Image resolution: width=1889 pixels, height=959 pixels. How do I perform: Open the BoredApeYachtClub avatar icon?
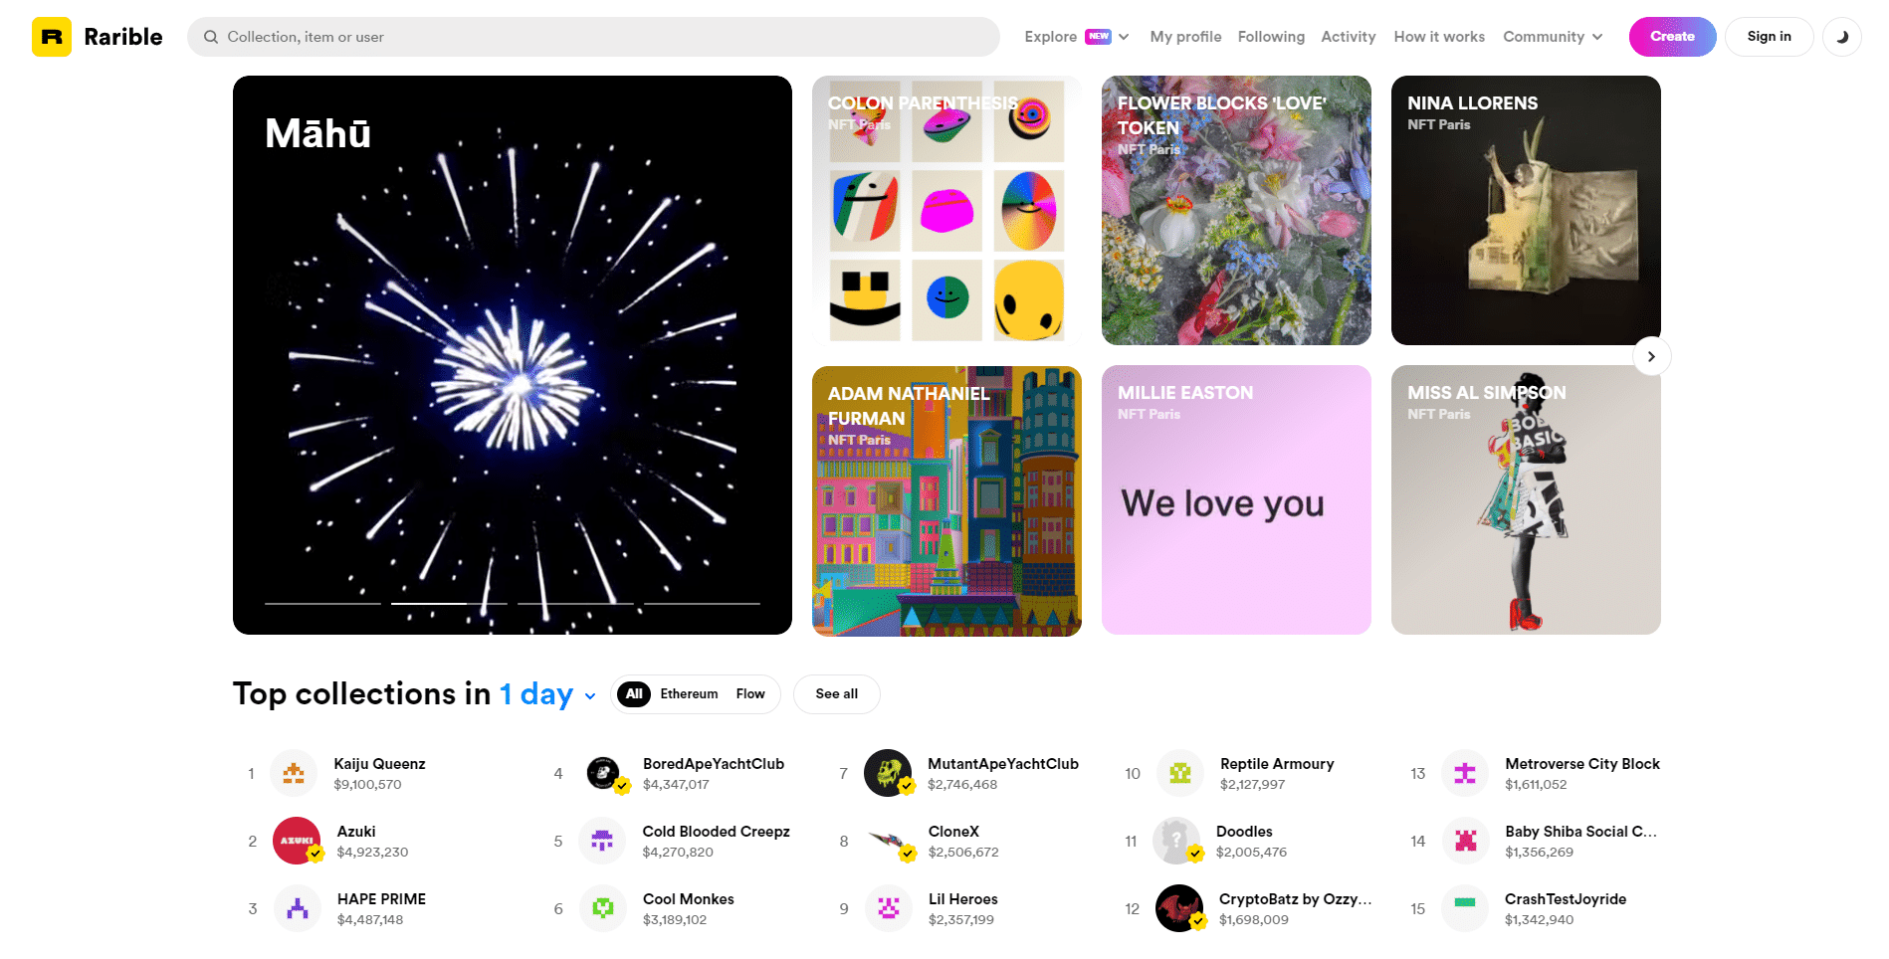(603, 773)
